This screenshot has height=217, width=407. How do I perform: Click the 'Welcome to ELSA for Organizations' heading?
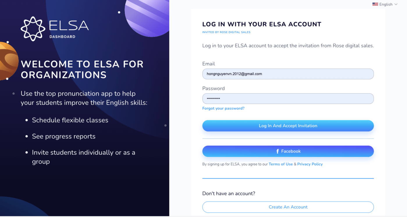point(82,70)
